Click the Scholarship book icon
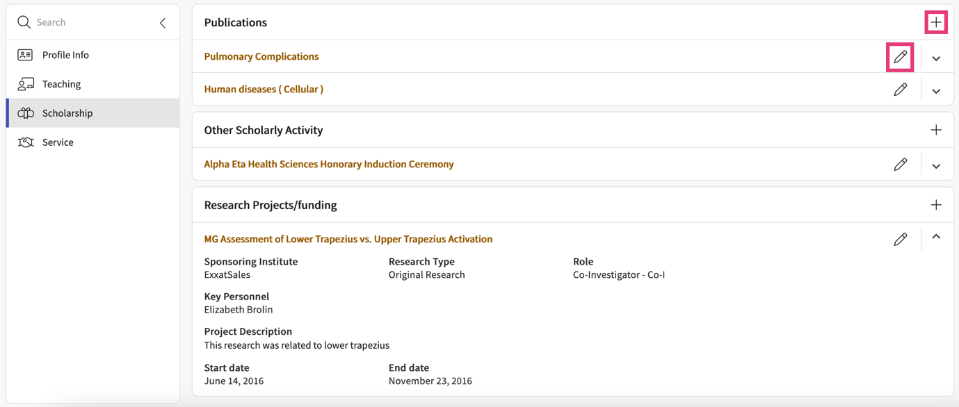959x407 pixels. [x=26, y=113]
